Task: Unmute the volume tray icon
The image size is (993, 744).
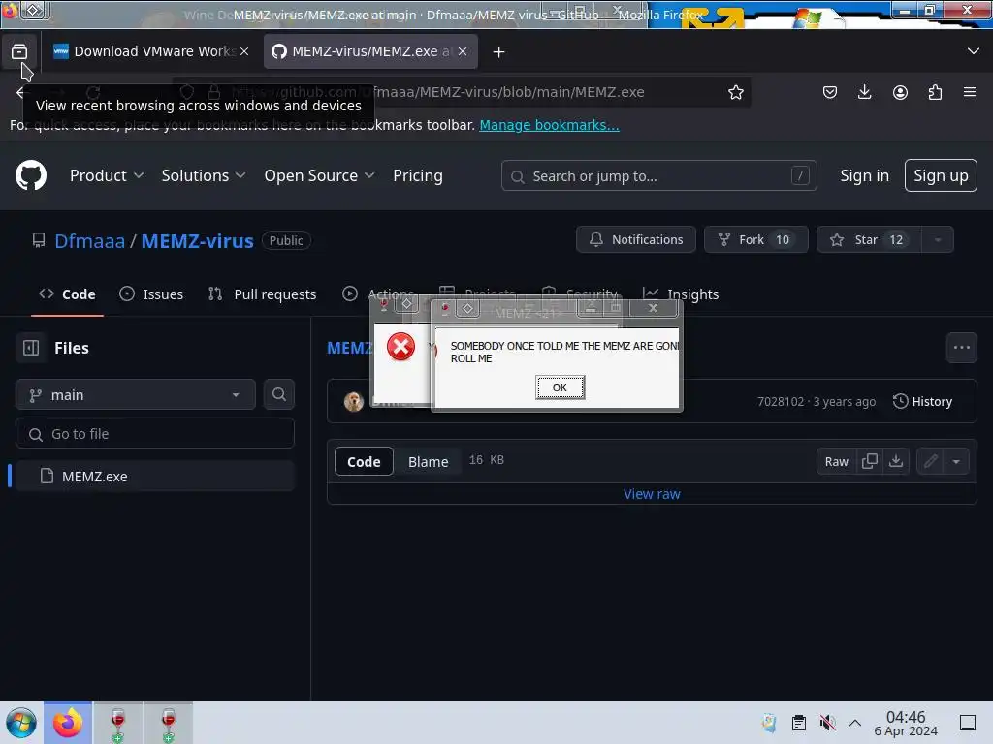Action: click(x=827, y=723)
